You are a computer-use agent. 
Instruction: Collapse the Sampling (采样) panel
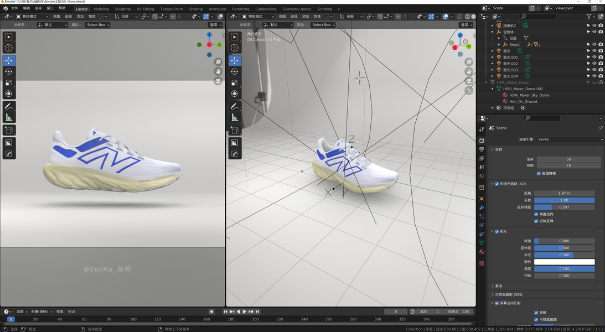[492, 149]
